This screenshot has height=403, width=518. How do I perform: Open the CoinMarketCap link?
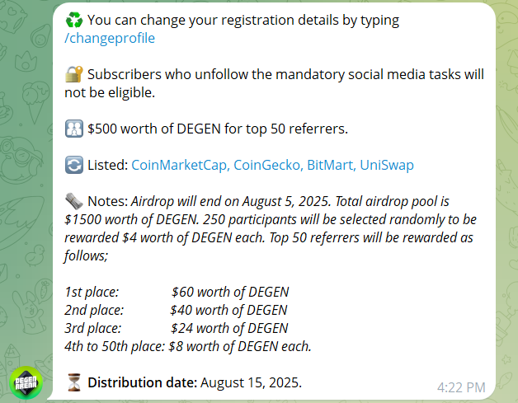[x=179, y=165]
